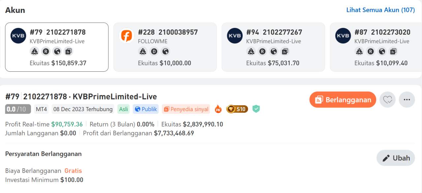Screen dimensions: 422x193
Task: Click the KVB logo on account #94
Action: click(x=235, y=36)
